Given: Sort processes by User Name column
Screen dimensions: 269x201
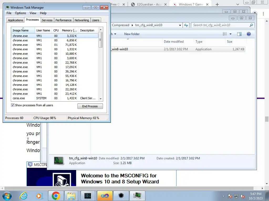Looking at the screenshot, I should (x=43, y=30).
